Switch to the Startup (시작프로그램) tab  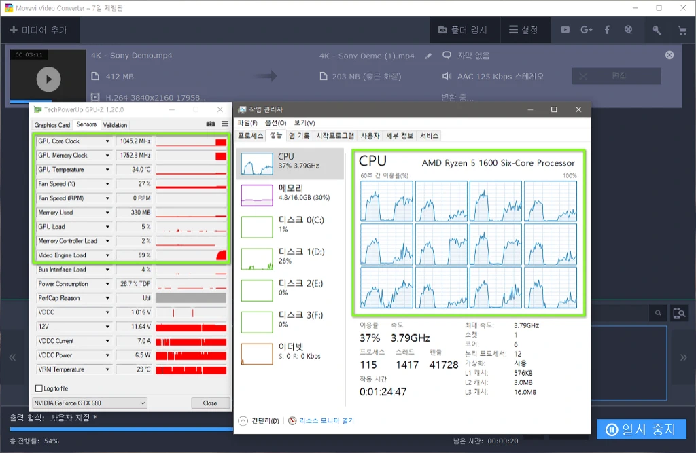click(335, 136)
